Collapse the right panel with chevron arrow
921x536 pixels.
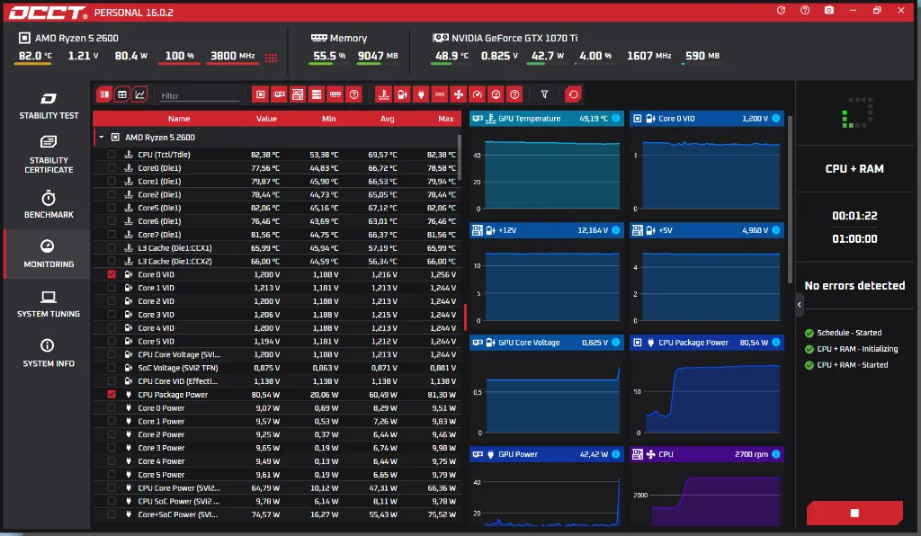point(800,304)
